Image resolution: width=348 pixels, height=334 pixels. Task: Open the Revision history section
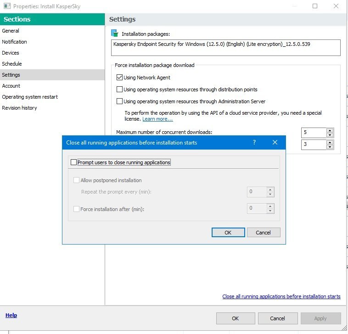(52, 108)
